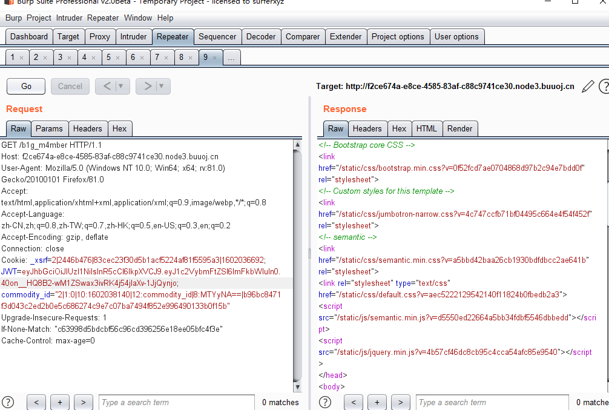Close repeater tab 3
This screenshot has height=410, width=609.
(x=69, y=58)
